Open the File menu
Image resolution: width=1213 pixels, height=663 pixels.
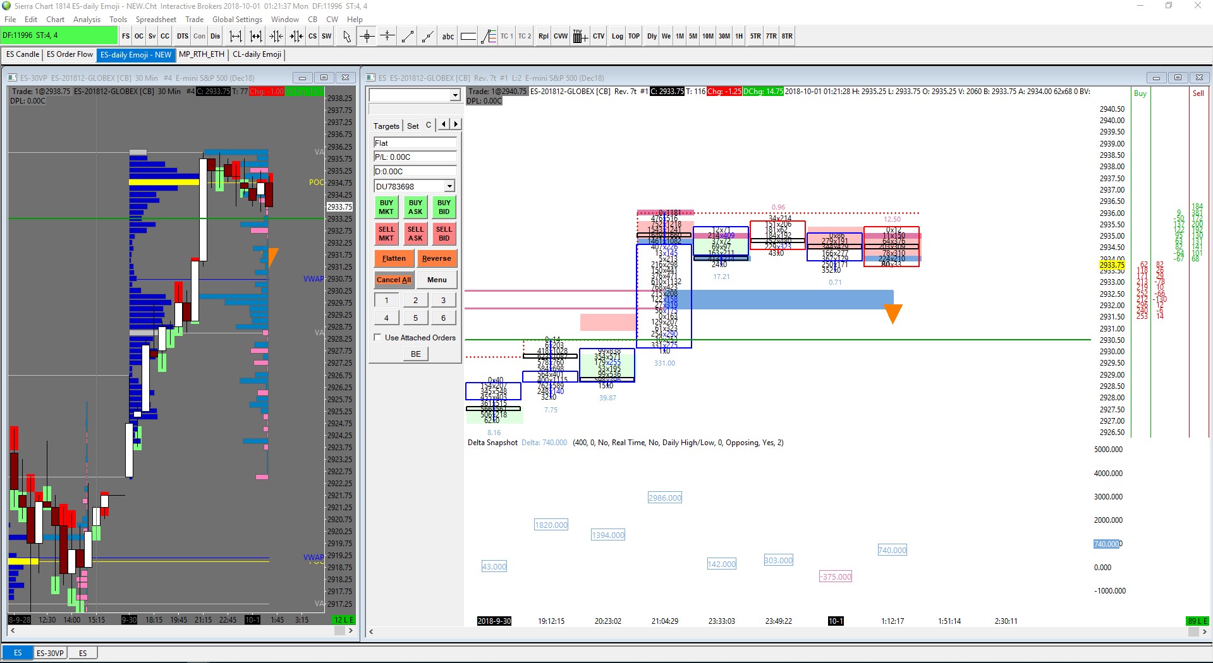10,20
